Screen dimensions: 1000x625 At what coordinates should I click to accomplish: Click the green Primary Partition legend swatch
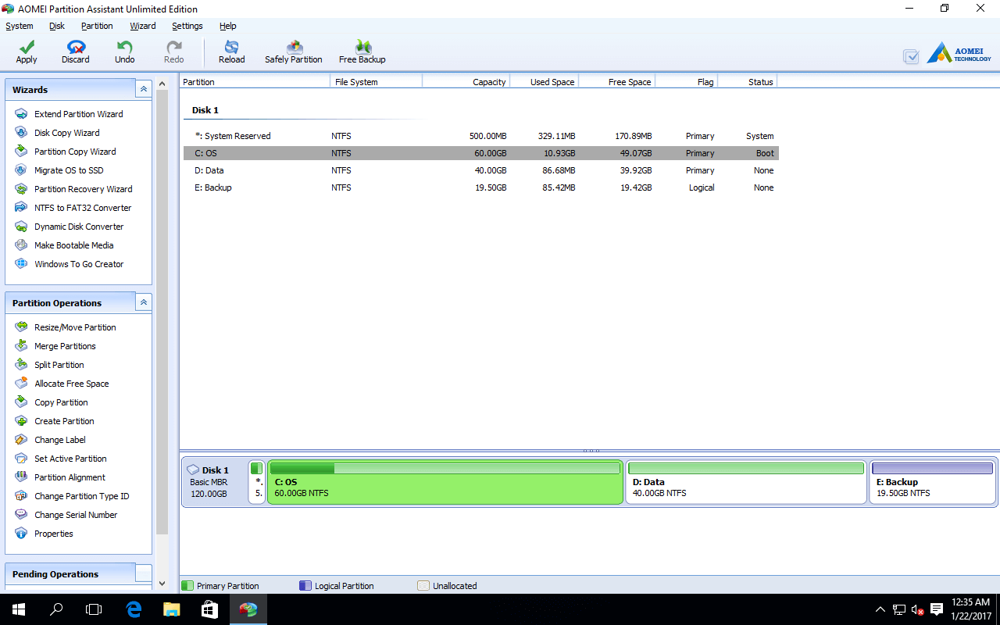point(187,585)
